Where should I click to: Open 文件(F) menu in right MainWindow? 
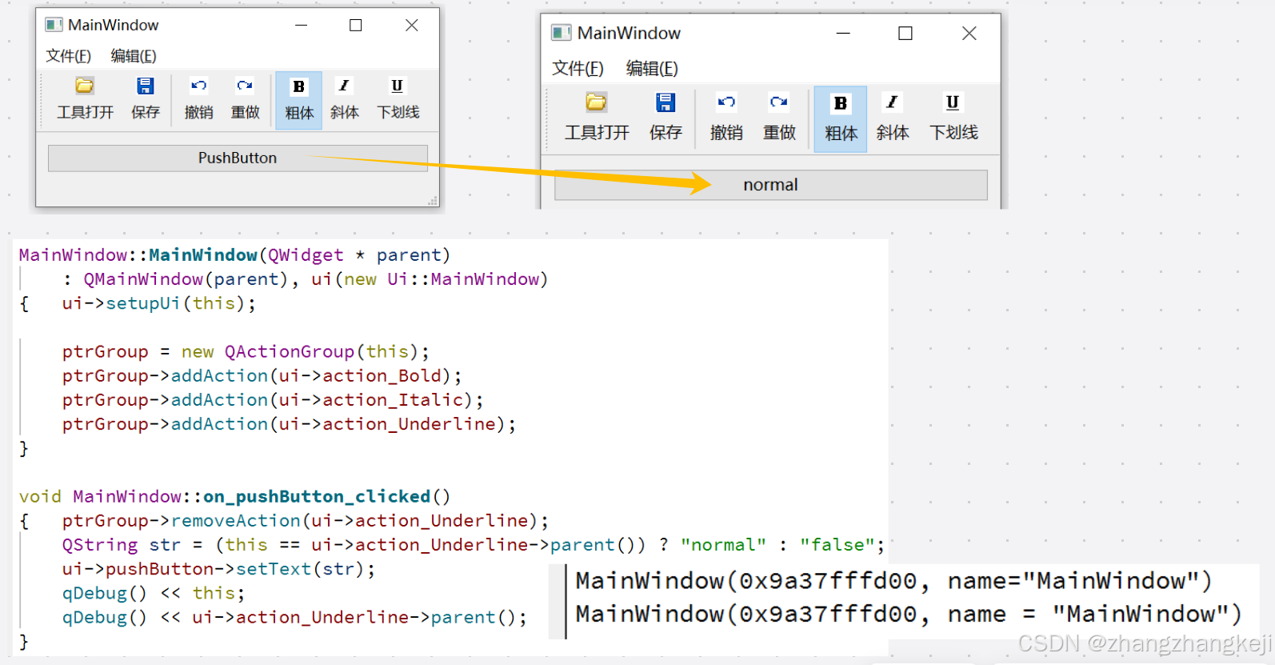(578, 68)
